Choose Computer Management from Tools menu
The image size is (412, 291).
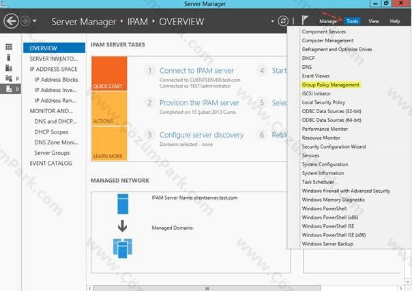(327, 41)
